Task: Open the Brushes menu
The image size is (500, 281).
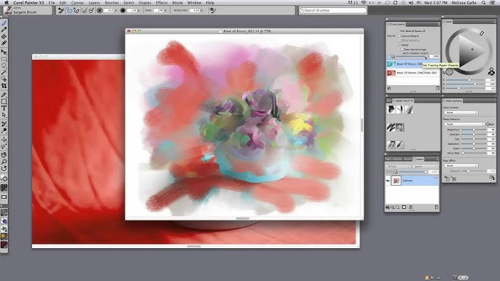Action: coord(112,3)
